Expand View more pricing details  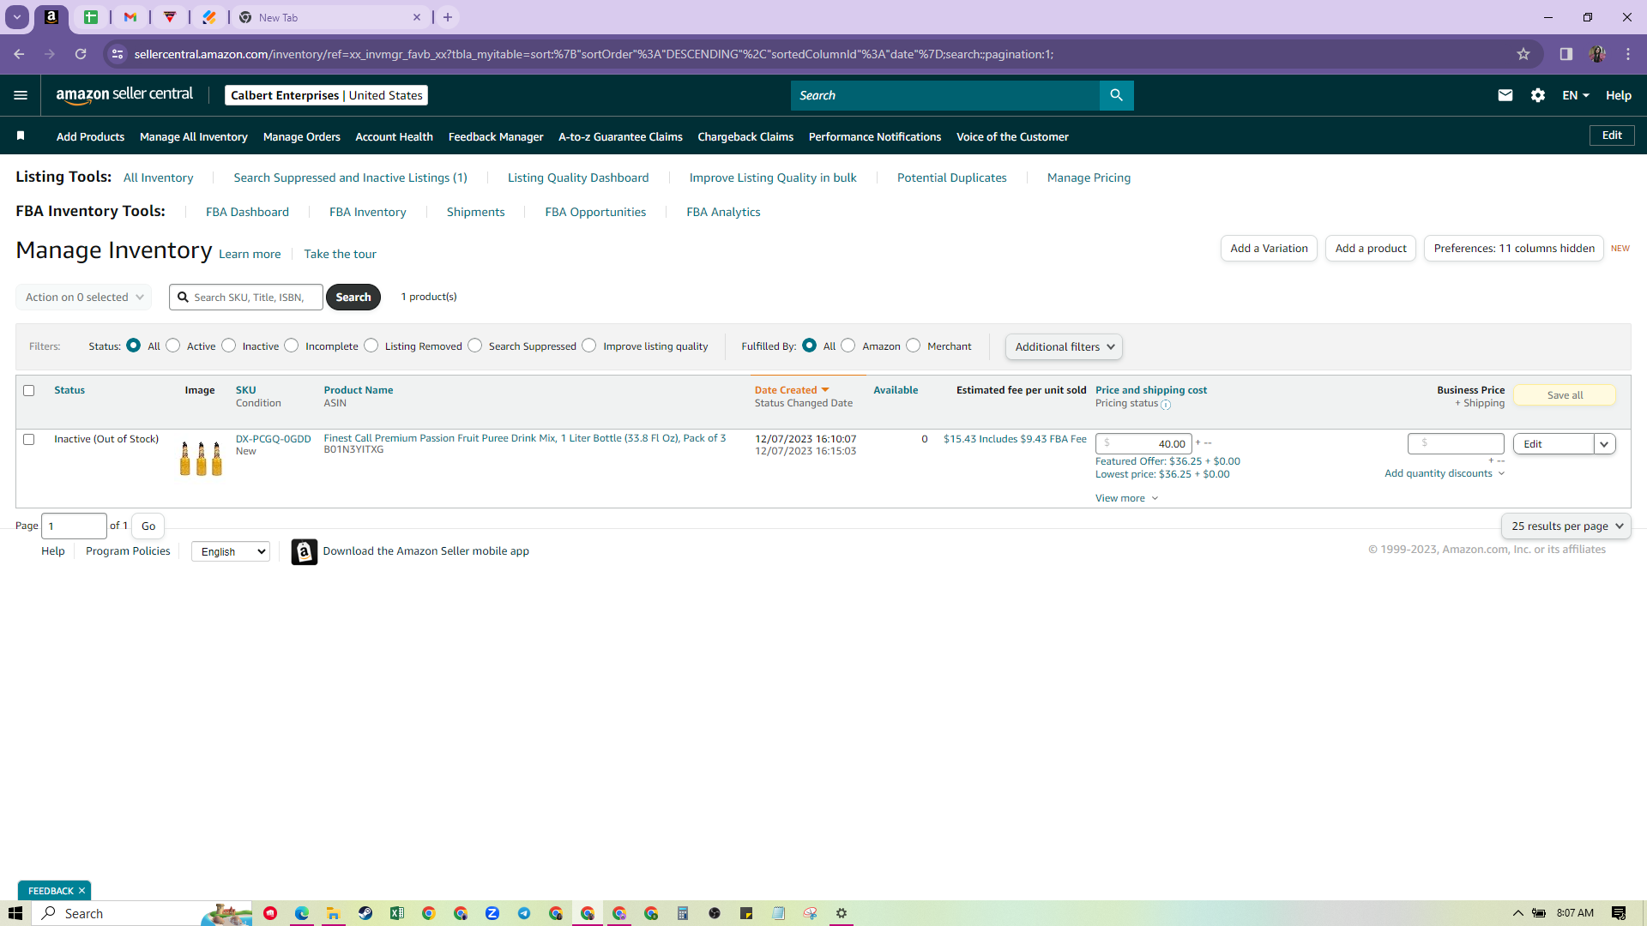point(1126,498)
